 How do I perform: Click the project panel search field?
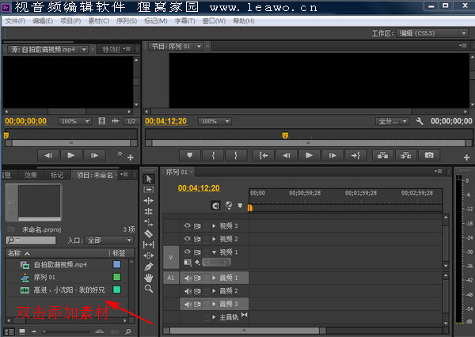(31, 240)
